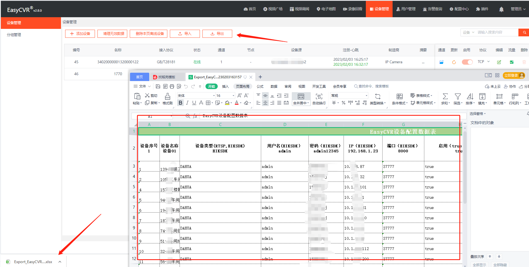Click the 剪切 cut icon
Viewport: 529px width, 267px height.
click(x=151, y=95)
